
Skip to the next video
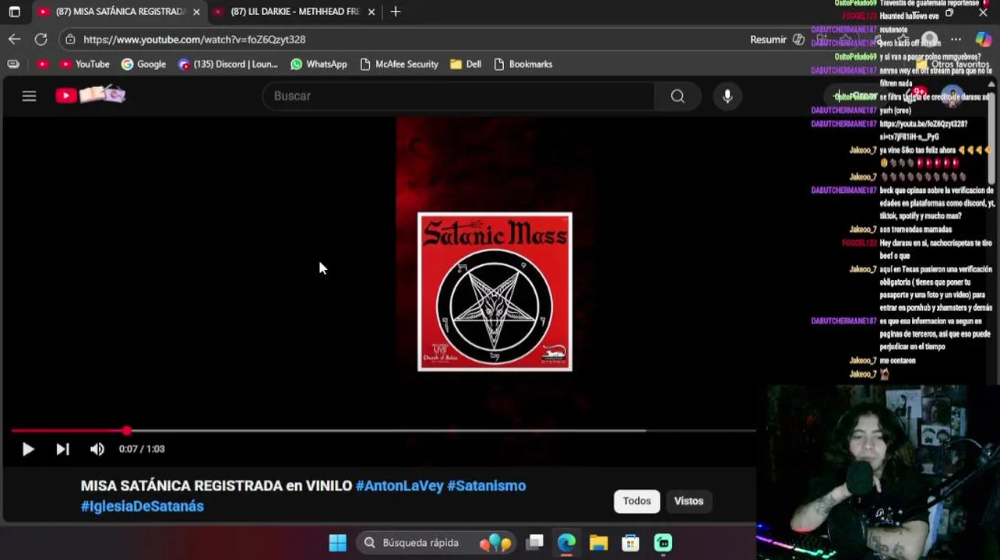tap(62, 449)
